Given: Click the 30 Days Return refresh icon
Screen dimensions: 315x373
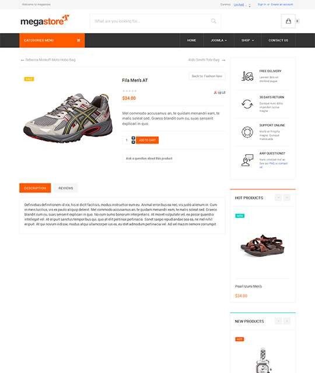Looking at the screenshot, I should coord(247,104).
